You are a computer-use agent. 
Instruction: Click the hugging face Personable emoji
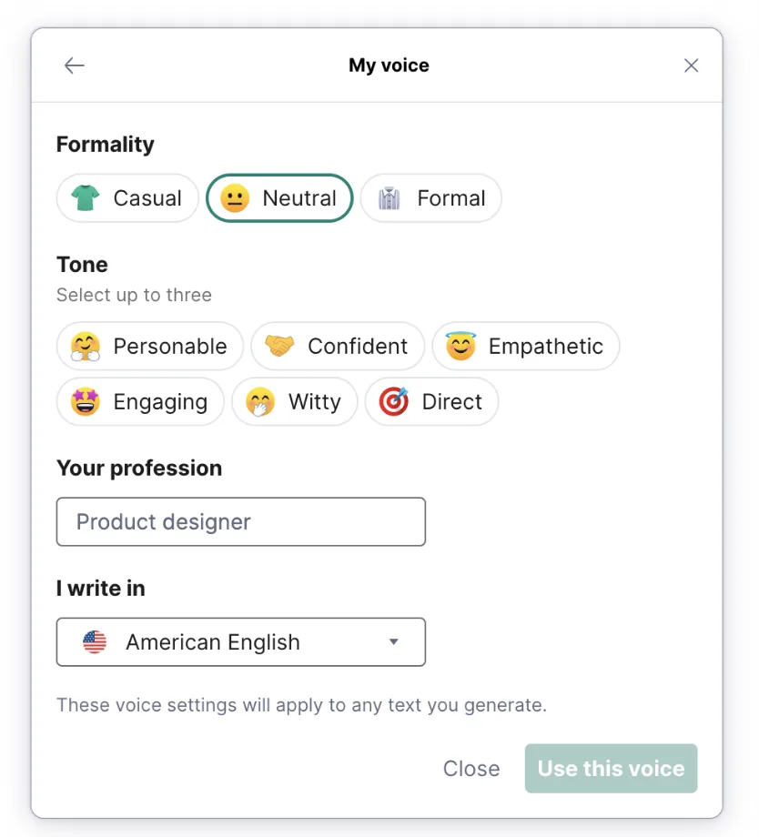(86, 347)
